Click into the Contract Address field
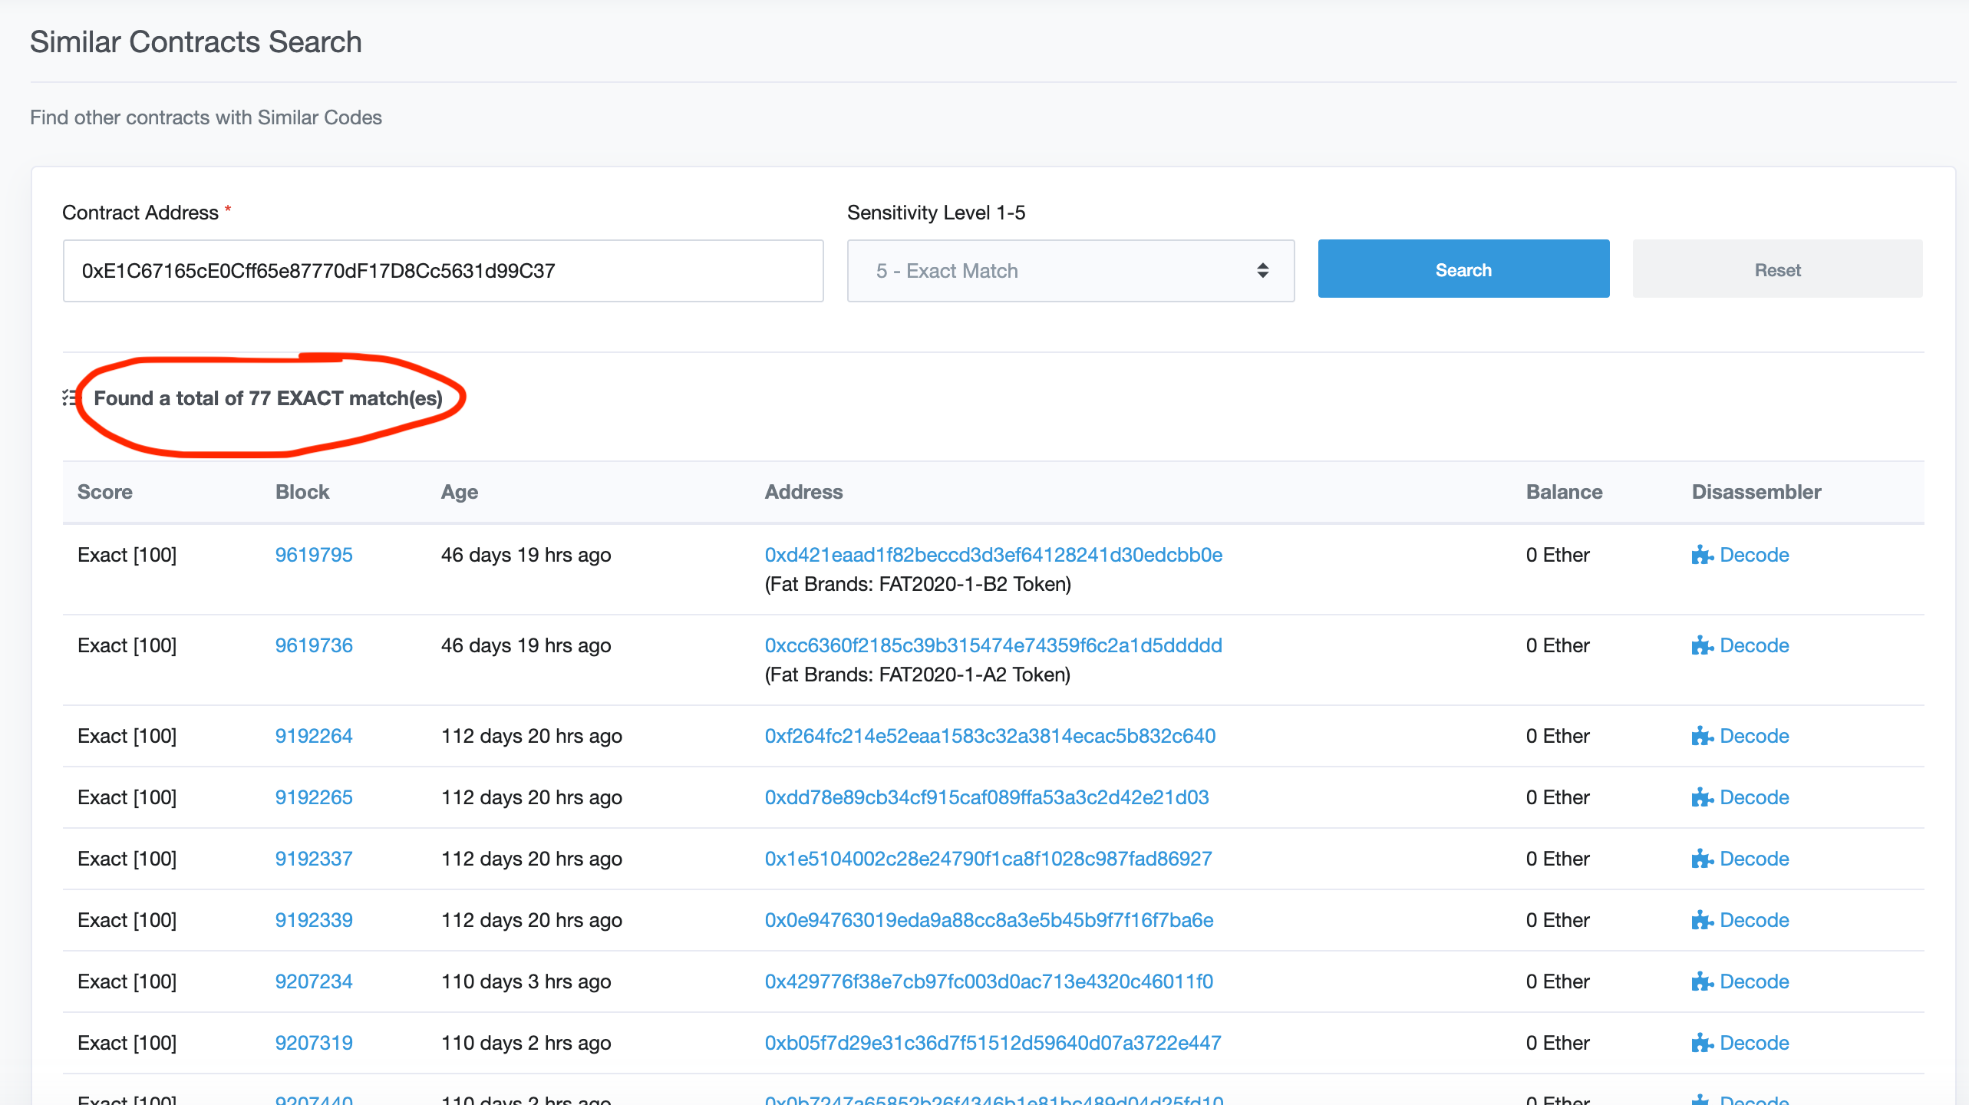1969x1105 pixels. (443, 271)
